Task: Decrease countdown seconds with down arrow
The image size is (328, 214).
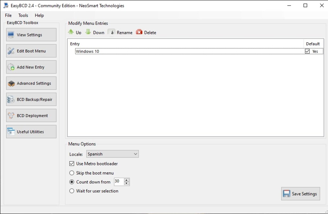Action: (127, 184)
